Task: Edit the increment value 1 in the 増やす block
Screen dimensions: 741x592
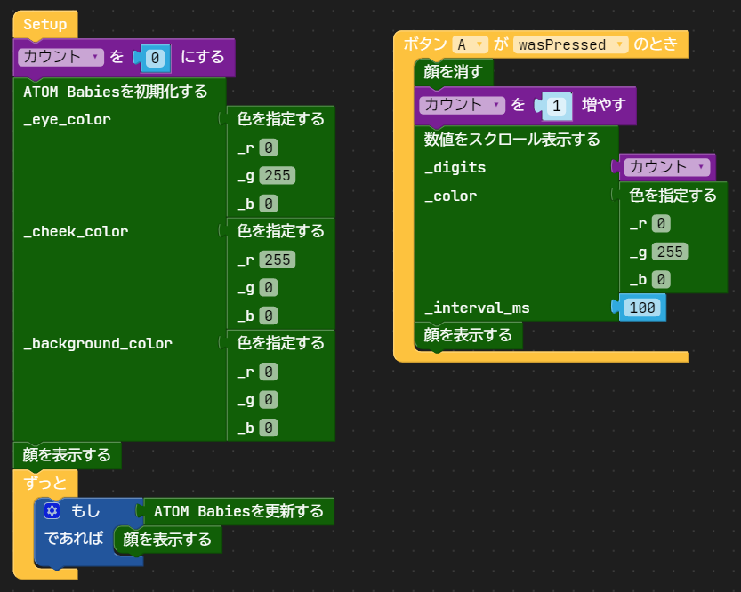Action: pos(557,106)
